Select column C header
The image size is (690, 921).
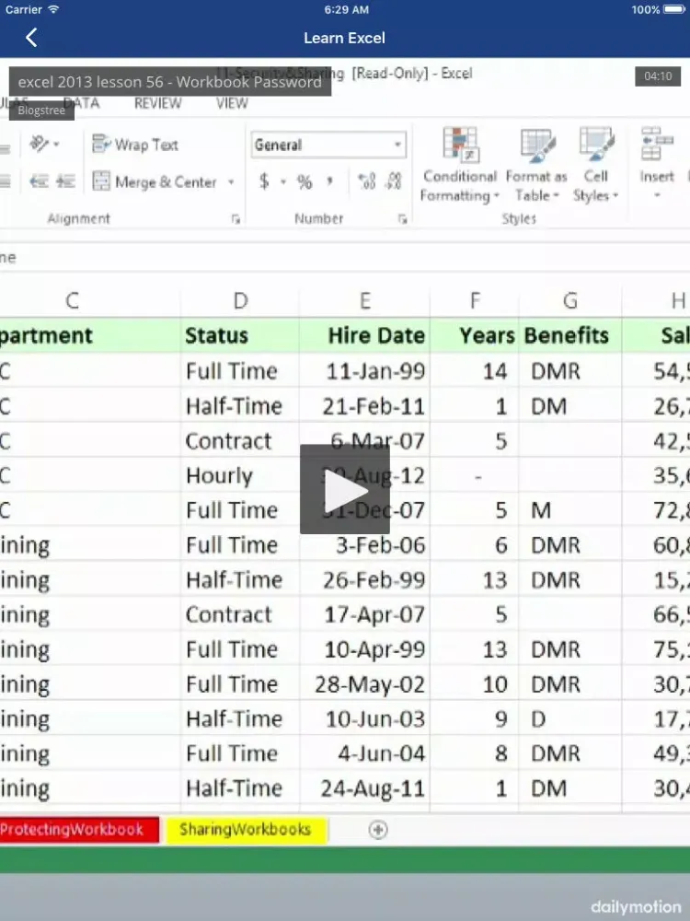pos(72,300)
